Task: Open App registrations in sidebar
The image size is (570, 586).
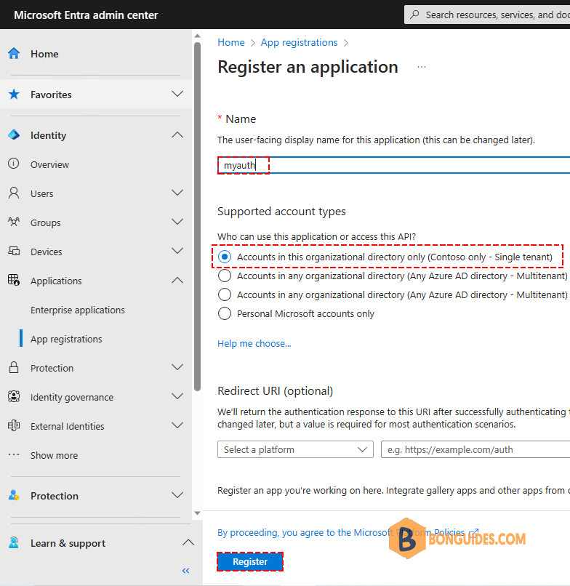Action: click(66, 339)
